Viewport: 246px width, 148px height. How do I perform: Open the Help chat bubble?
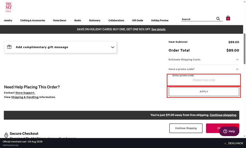[x=229, y=131]
